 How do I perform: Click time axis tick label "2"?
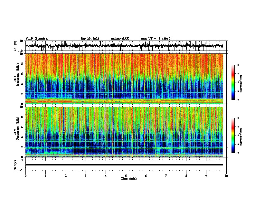click(66, 176)
